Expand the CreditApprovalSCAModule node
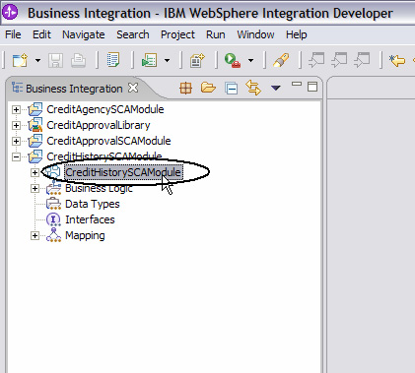Image resolution: width=415 pixels, height=373 pixels. coord(16,141)
